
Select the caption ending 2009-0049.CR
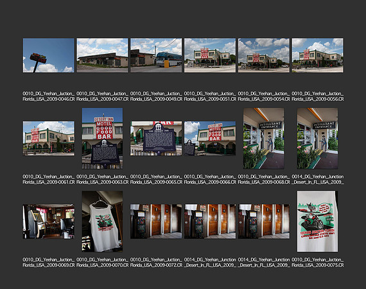156,96
